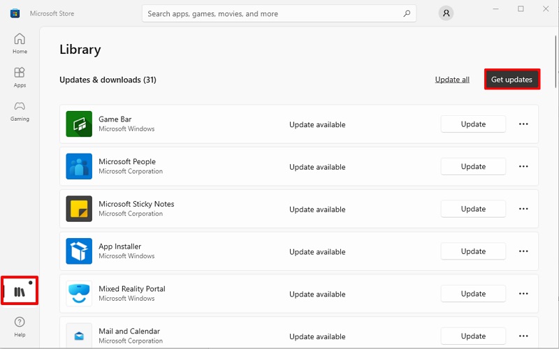Click the vertical scrollbar thumb
The image size is (559, 349).
[x=556, y=61]
